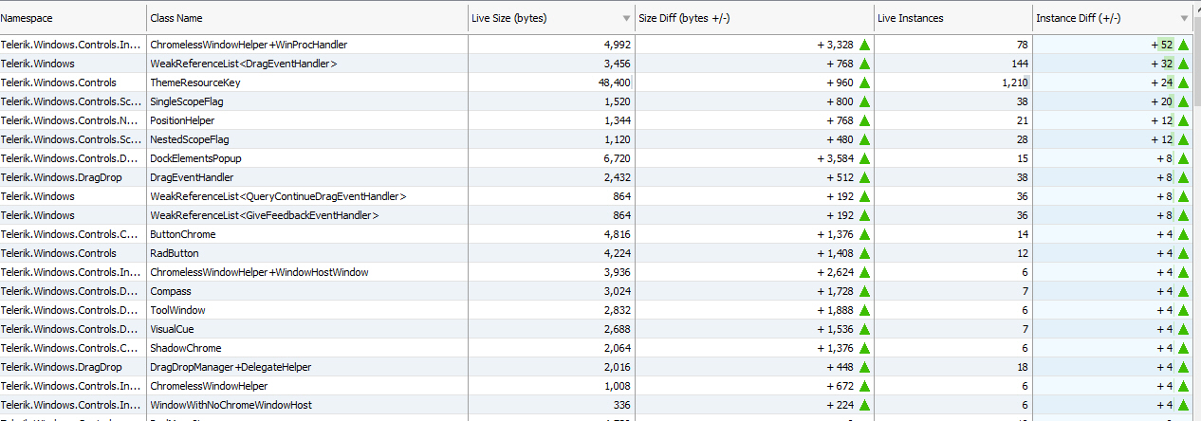Select the WindowWithNoChromeWindowHost row
The width and height of the screenshot is (1201, 421).
coord(597,405)
